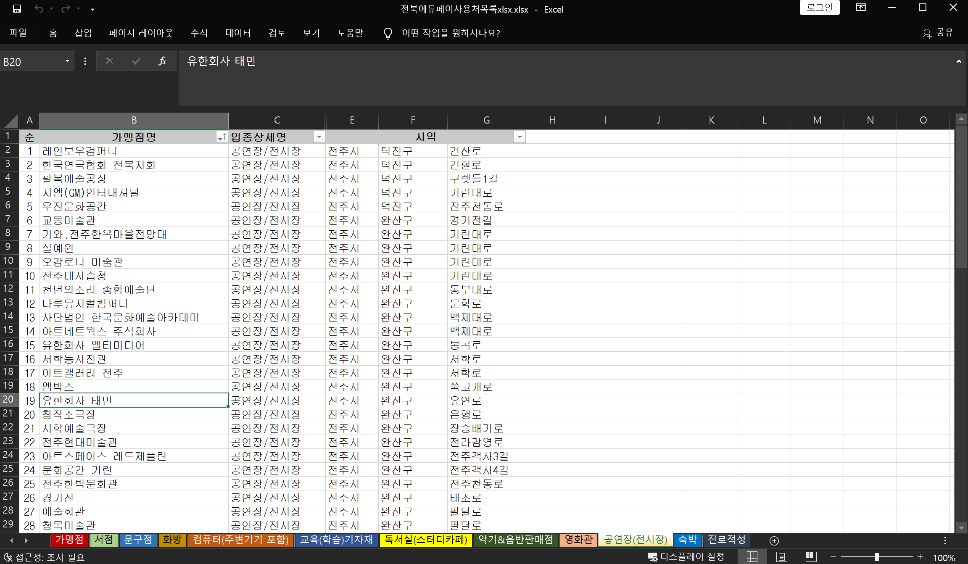Open ribbon display options icon
The image size is (968, 564).
click(x=860, y=8)
